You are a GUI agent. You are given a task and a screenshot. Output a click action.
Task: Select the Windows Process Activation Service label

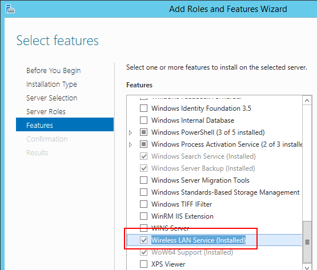[227, 144]
